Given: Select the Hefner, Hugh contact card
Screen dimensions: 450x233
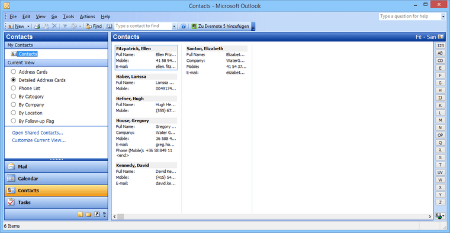Looking at the screenshot, I should click(146, 104).
